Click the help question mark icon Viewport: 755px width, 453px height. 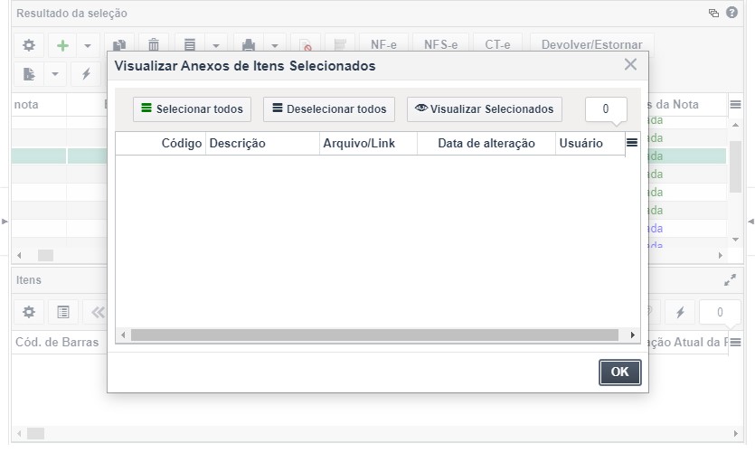point(731,13)
